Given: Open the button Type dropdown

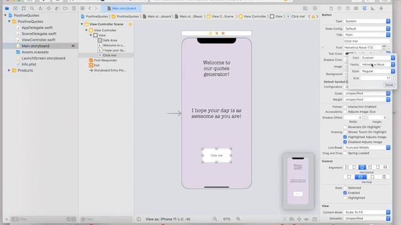Looking at the screenshot, I should 367,21.
